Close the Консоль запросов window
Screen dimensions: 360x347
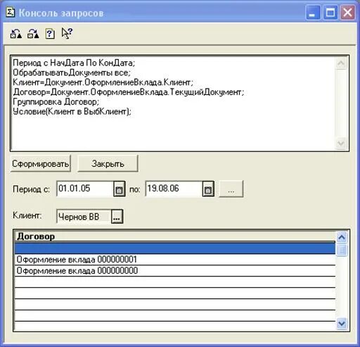click(347, 13)
